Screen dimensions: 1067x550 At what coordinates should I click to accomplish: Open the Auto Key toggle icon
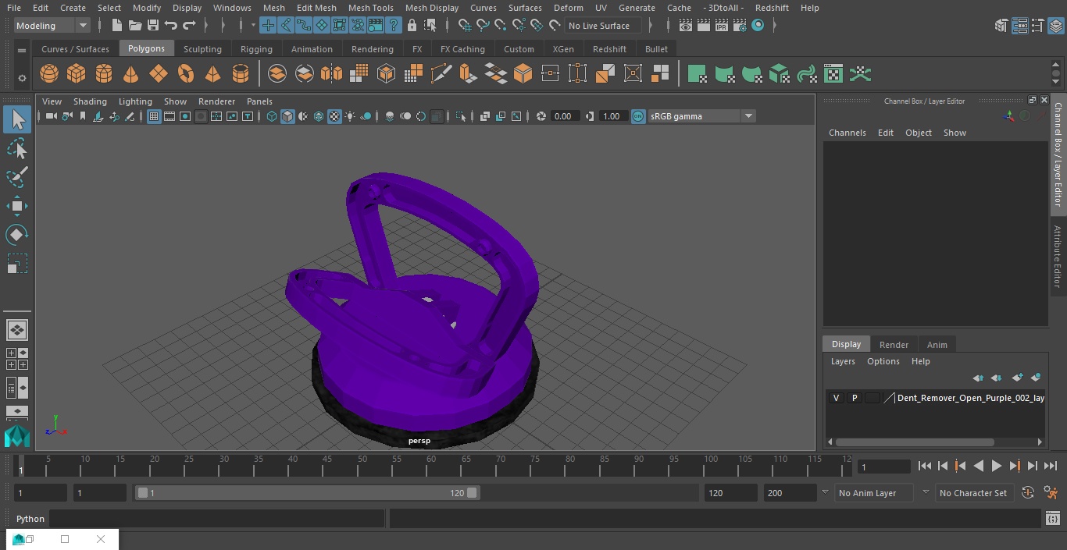point(1028,493)
